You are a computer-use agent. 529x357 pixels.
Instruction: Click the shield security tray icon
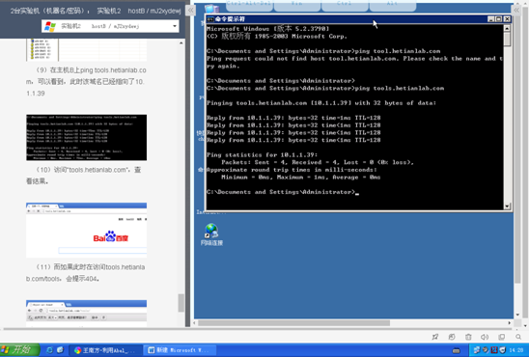(x=503, y=350)
